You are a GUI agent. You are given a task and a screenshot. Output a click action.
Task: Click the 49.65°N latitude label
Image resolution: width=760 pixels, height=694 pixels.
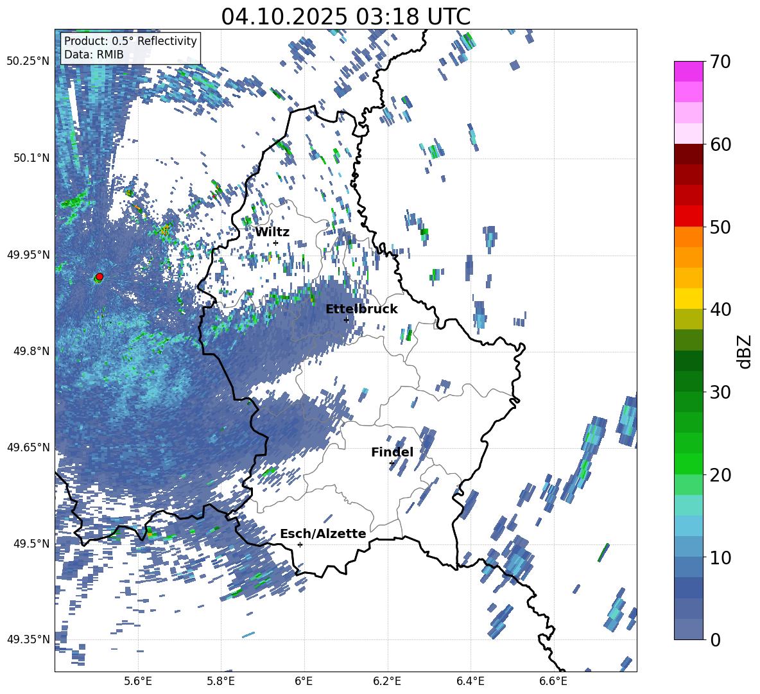pos(28,447)
